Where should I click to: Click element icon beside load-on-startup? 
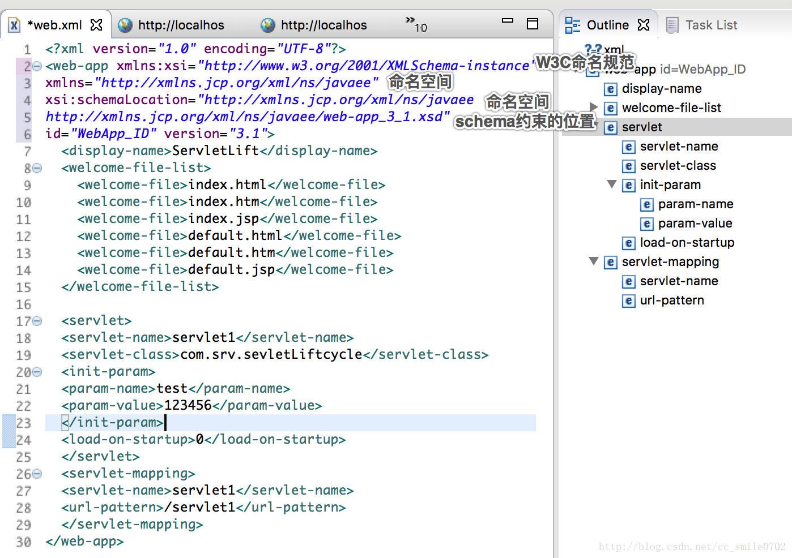[x=628, y=243]
